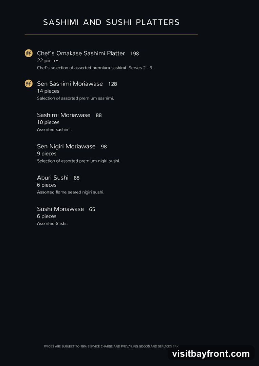259x366 pixels.
Task: Select the Aburi Sushi item name
Action: [53, 178]
